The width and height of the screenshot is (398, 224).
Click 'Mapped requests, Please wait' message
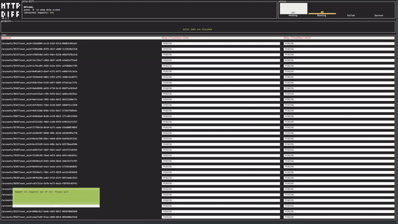pyautogui.click(x=42, y=192)
